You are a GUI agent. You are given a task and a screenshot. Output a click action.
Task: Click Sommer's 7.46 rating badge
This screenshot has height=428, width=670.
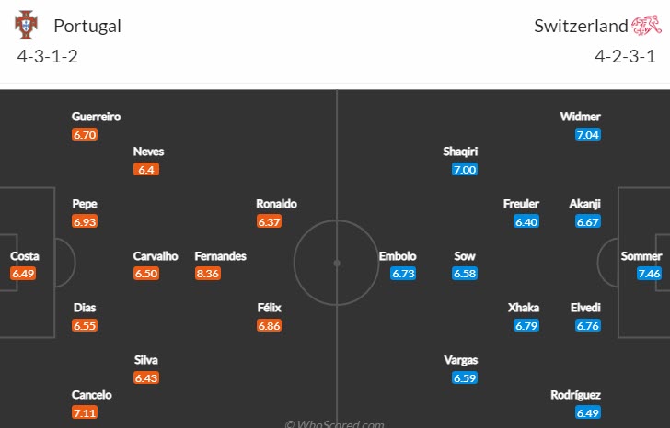tap(649, 274)
